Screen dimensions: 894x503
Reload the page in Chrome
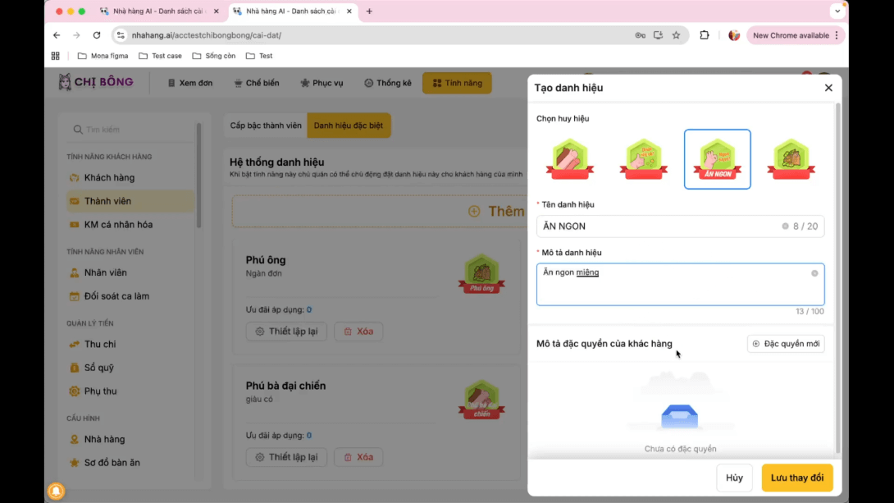click(x=97, y=35)
